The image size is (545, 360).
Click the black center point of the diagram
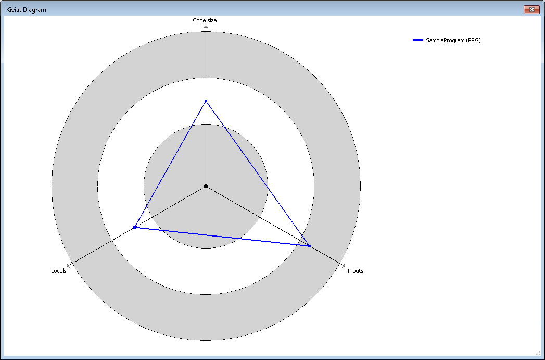206,187
